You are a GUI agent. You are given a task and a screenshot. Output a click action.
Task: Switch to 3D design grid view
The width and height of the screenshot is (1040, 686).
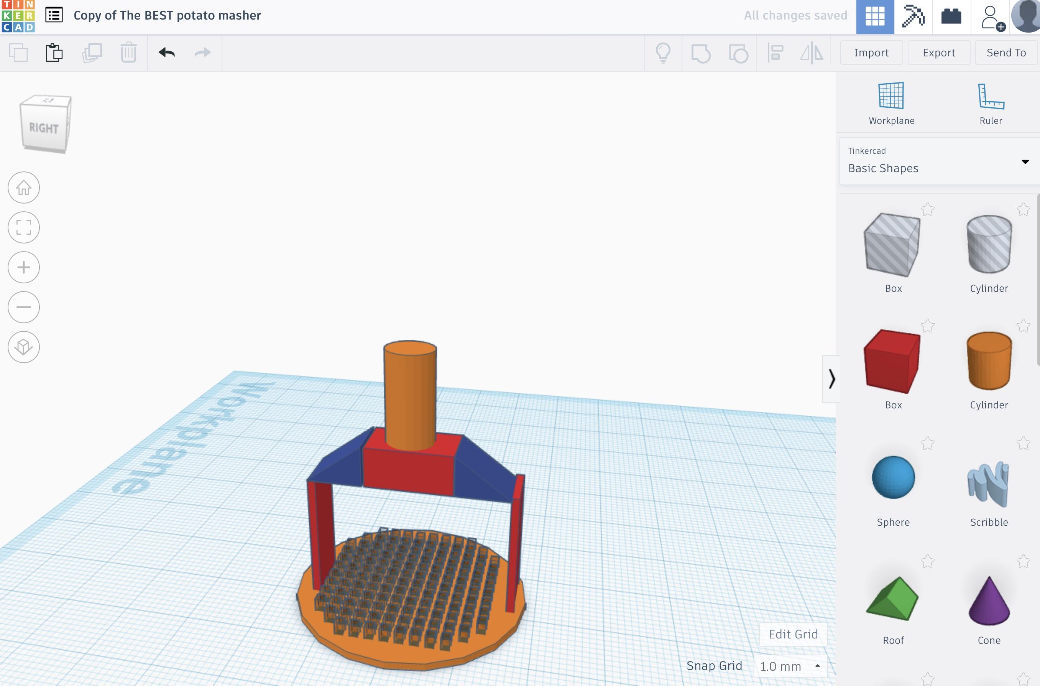point(875,16)
